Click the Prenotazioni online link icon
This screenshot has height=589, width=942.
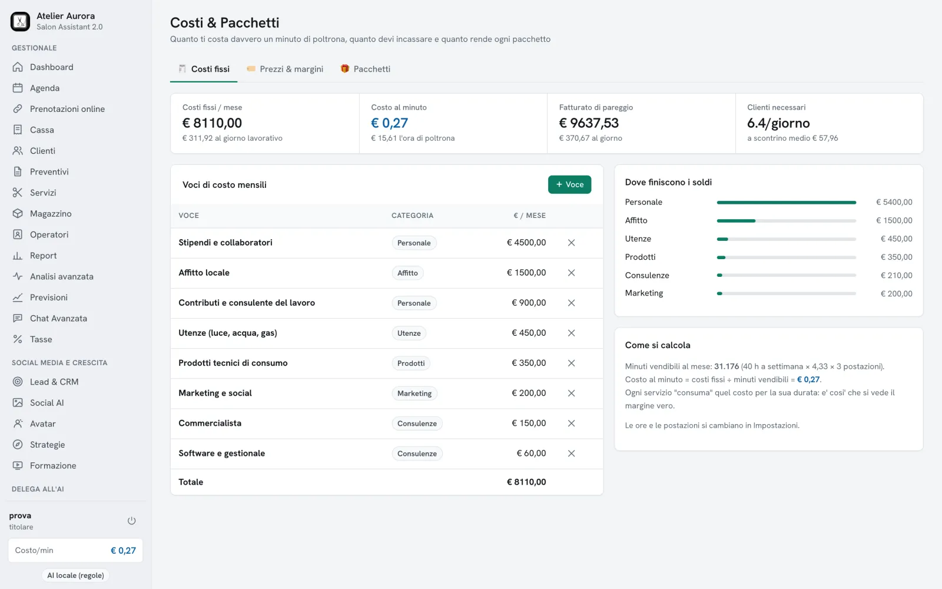coord(18,109)
